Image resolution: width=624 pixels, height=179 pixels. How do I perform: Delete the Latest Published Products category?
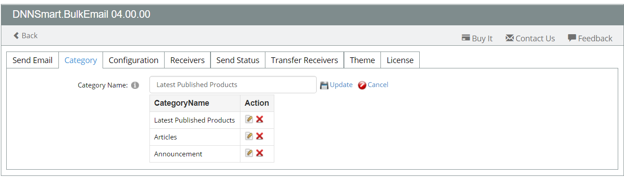coord(260,119)
